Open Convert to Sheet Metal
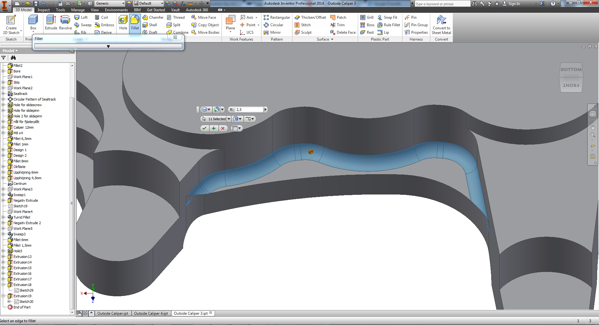599x325 pixels. 441,25
